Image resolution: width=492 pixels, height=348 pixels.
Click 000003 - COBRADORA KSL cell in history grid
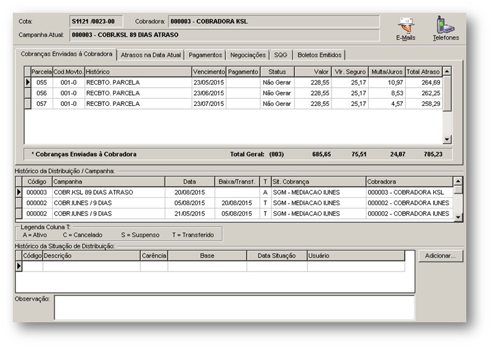[x=409, y=192]
